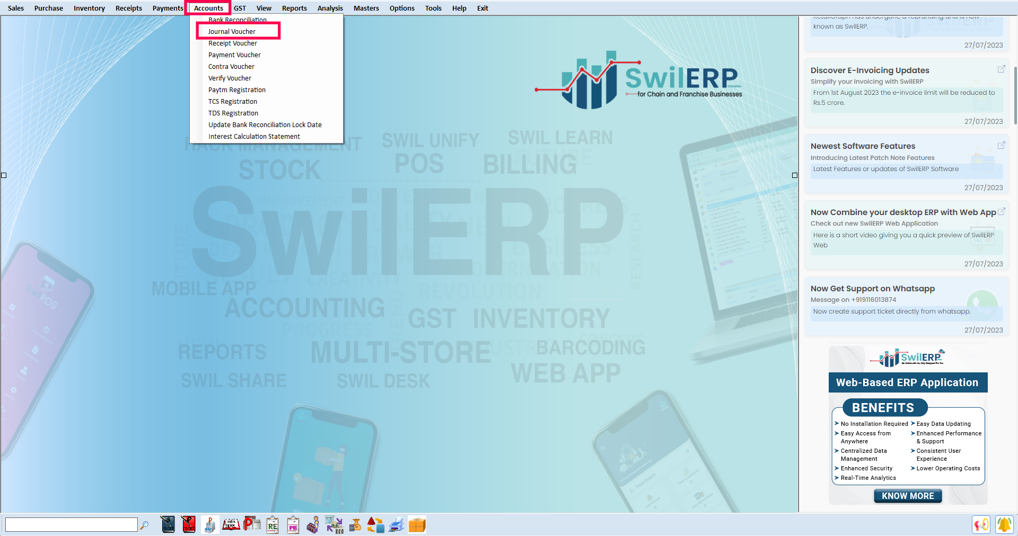Viewport: 1018px width, 536px height.
Task: Click the magnifier search icon in the bottom toolbar
Action: [144, 525]
